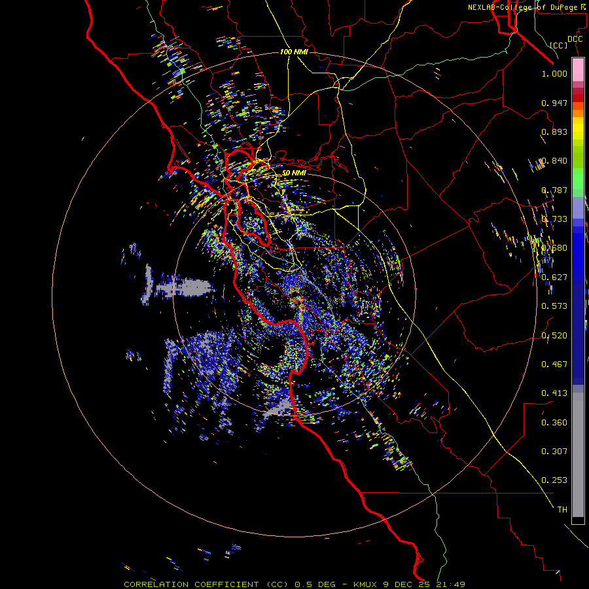Pick the orange segment of the color bar
589x589 pixels.
(578, 110)
